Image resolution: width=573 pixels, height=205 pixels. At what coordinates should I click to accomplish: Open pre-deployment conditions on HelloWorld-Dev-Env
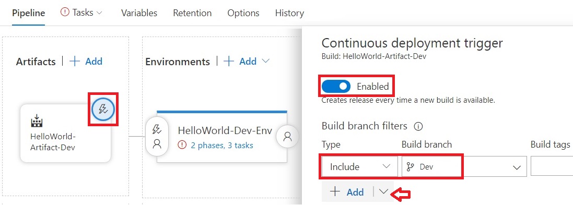[157, 137]
